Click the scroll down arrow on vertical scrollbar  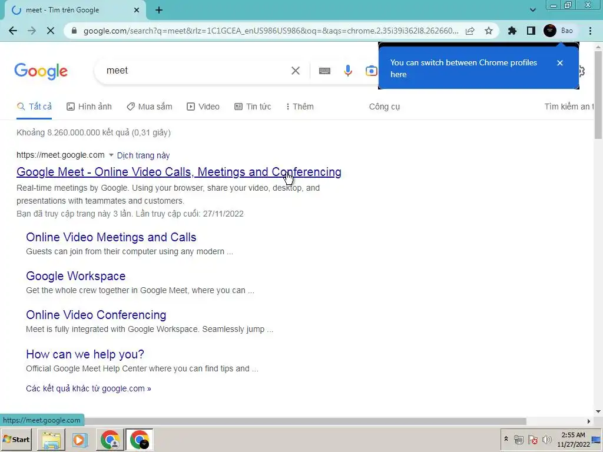(598, 411)
